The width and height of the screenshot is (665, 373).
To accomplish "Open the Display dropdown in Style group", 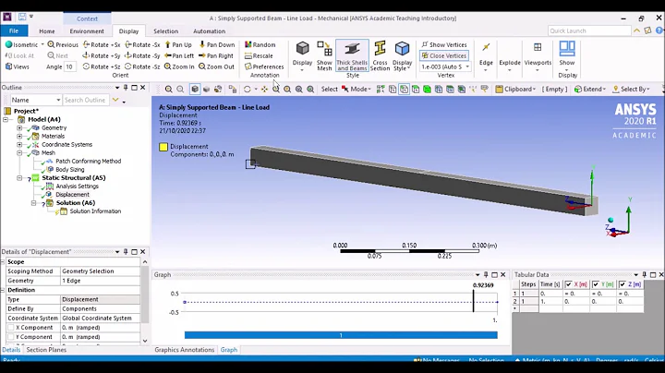I will pyautogui.click(x=302, y=56).
